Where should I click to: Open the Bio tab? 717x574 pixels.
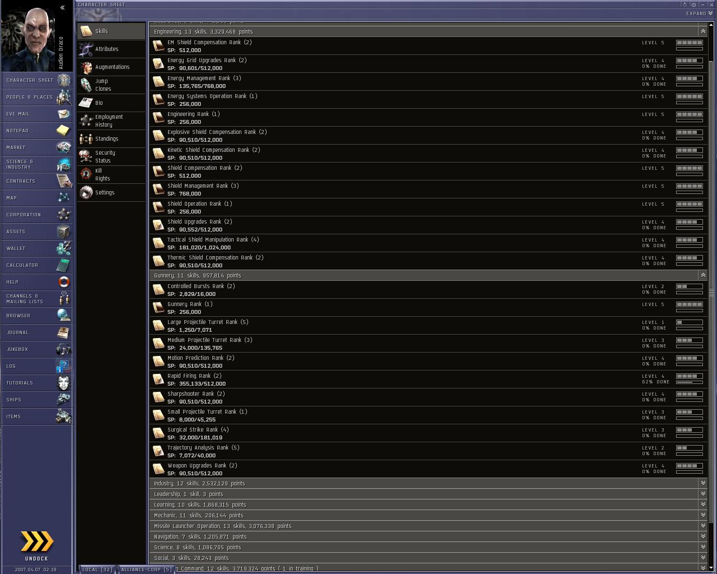(x=111, y=103)
